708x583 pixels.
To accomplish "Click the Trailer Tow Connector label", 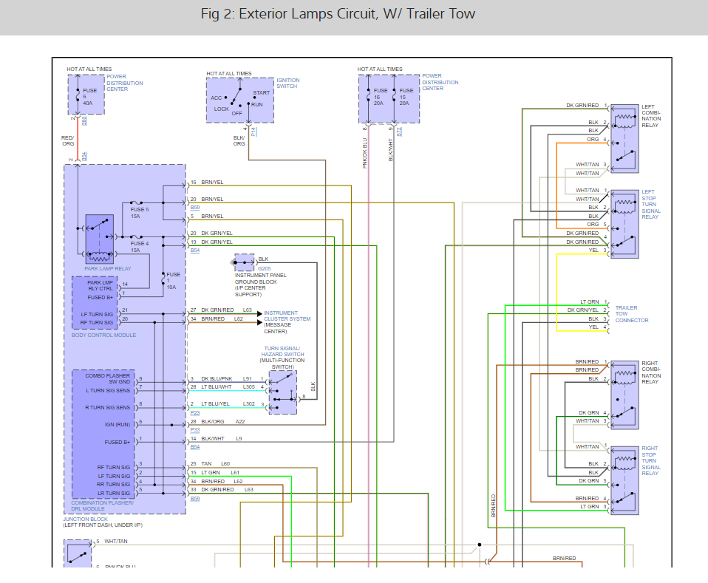I will point(632,314).
